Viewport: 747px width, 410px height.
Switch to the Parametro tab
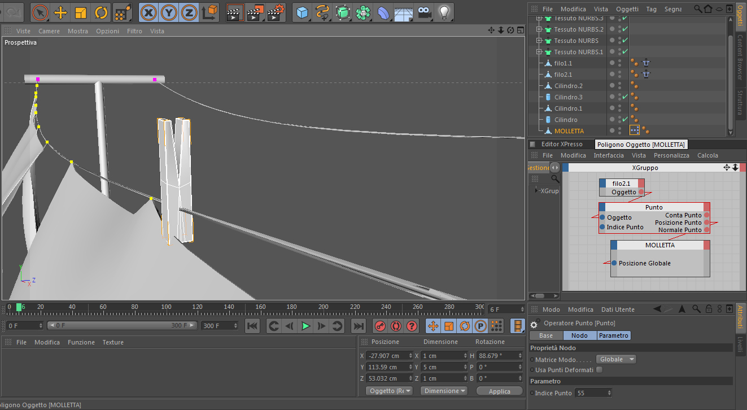pyautogui.click(x=613, y=335)
